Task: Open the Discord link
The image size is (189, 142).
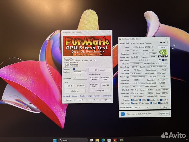Action: [x=75, y=96]
